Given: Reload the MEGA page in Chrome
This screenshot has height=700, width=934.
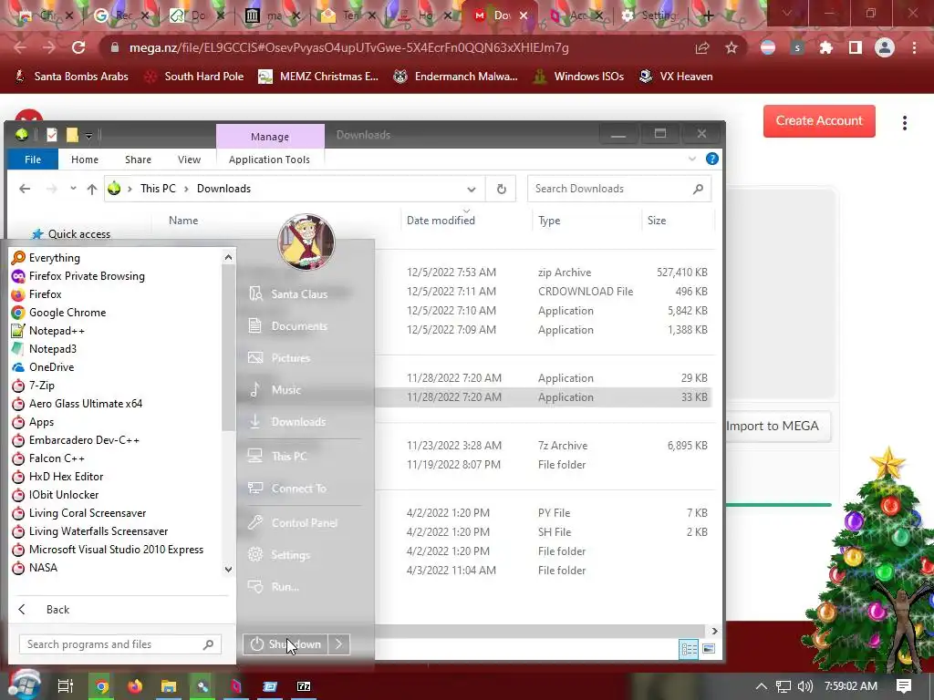Looking at the screenshot, I should point(78,47).
